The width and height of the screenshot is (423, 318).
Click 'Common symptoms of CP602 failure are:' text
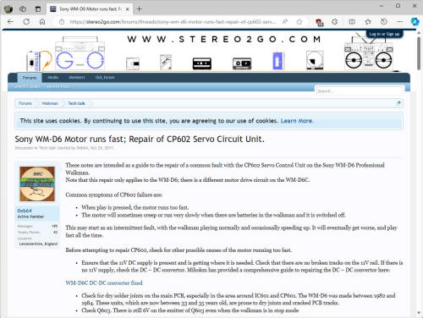[114, 195]
